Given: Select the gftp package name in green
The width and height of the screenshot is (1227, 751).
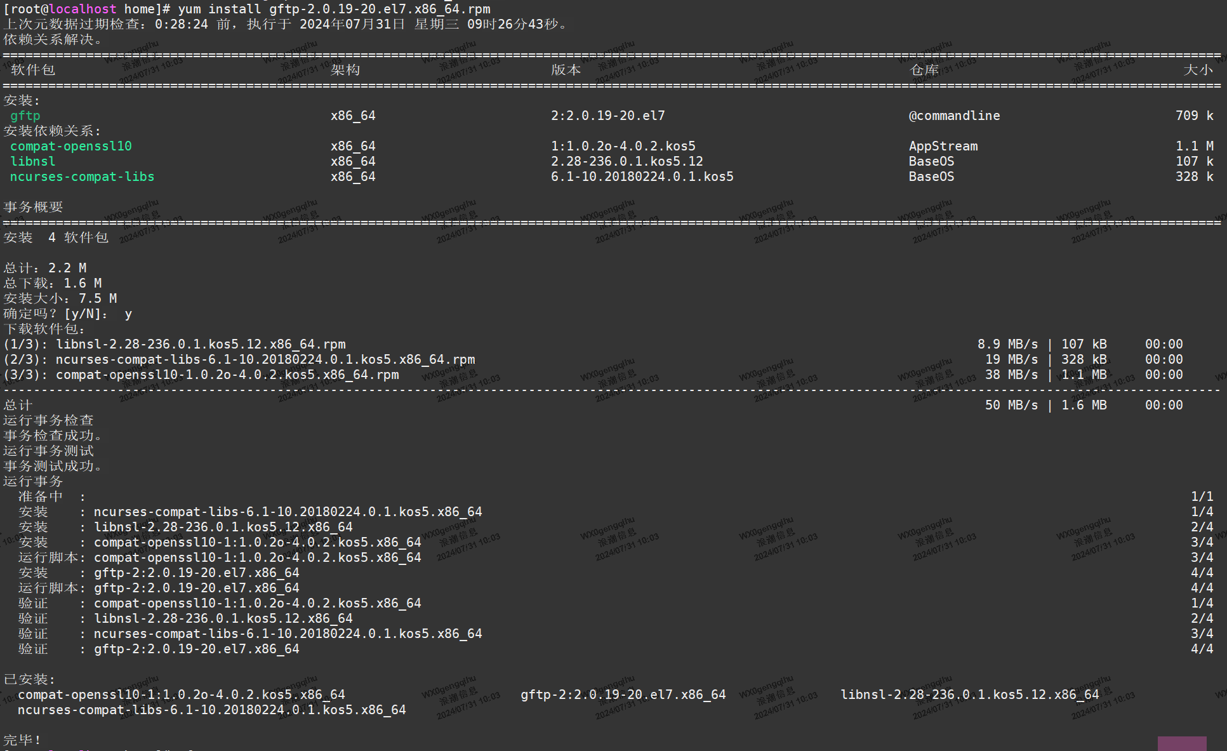Looking at the screenshot, I should 25,116.
